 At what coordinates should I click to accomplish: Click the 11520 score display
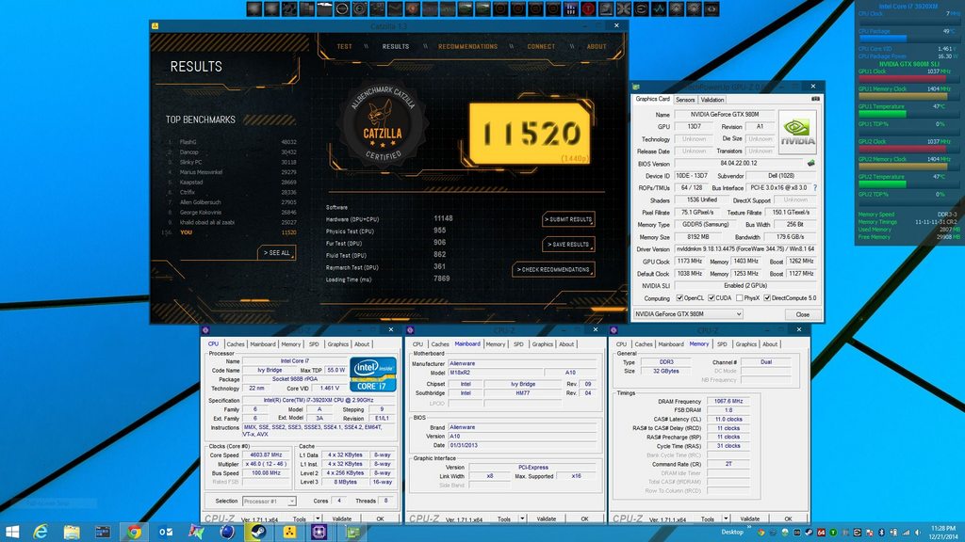click(530, 134)
